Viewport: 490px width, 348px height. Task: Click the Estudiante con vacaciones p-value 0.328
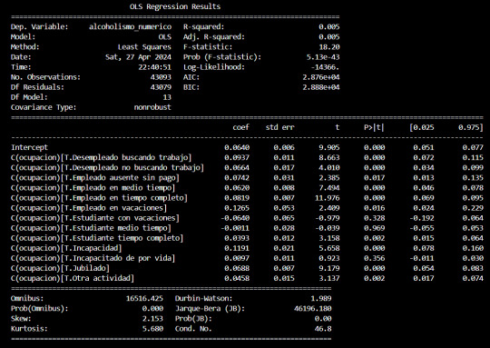click(x=374, y=218)
